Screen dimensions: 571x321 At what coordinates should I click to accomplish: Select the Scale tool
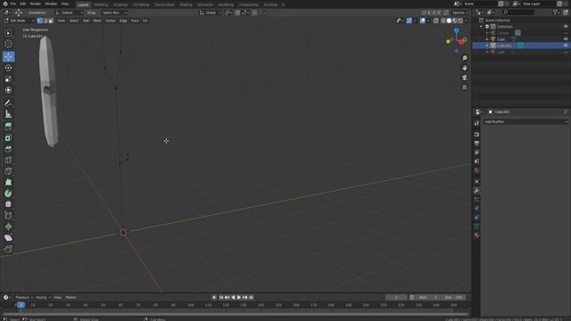click(8, 79)
